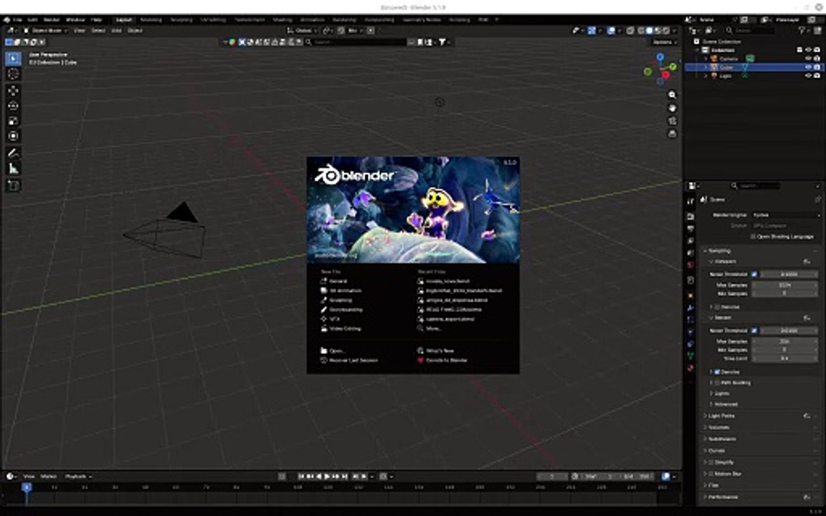826x516 pixels.
Task: Click the Render Max Samples field
Action: click(785, 341)
